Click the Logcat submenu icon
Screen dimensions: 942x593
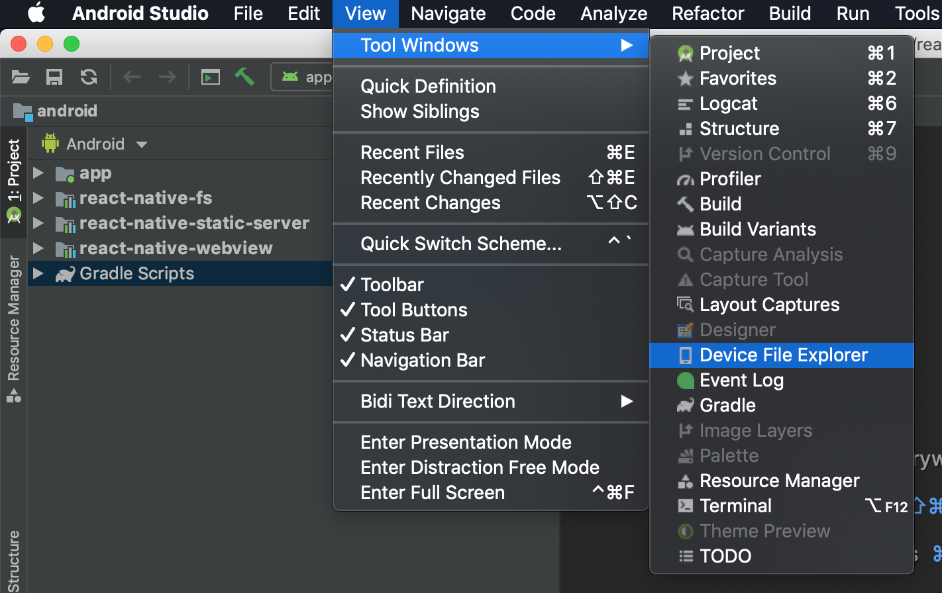(x=685, y=104)
